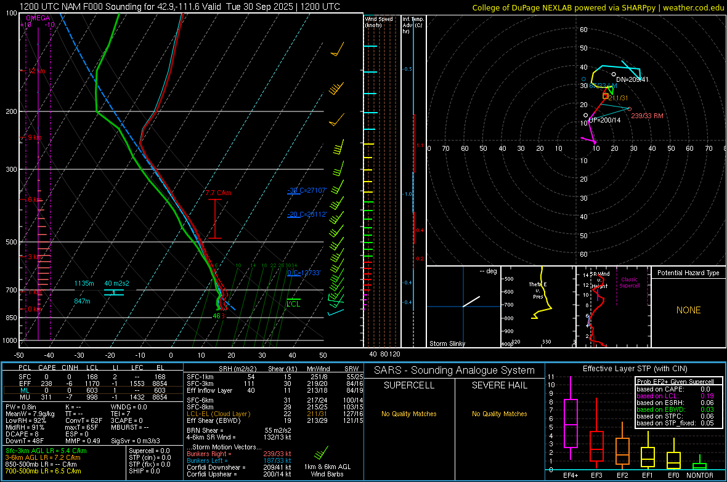Click the highlighted ML parcel row label
This screenshot has height=482, width=727.
pyautogui.click(x=25, y=390)
